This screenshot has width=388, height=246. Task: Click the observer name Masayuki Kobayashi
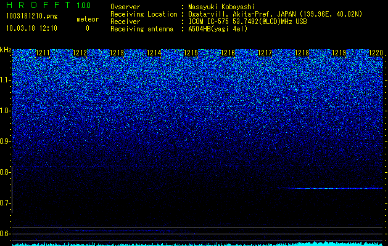point(221,7)
